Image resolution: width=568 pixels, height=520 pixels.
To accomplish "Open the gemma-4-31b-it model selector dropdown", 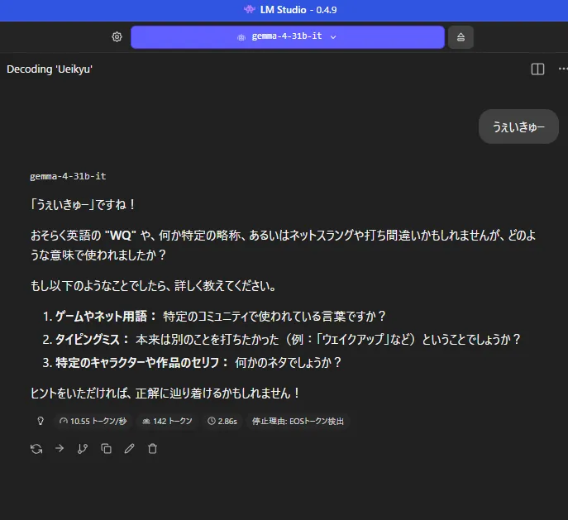I will tap(287, 37).
